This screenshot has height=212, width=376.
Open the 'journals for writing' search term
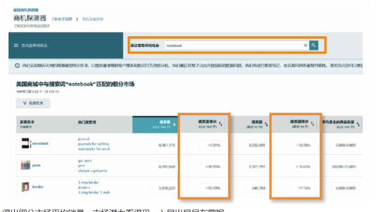pyautogui.click(x=92, y=144)
